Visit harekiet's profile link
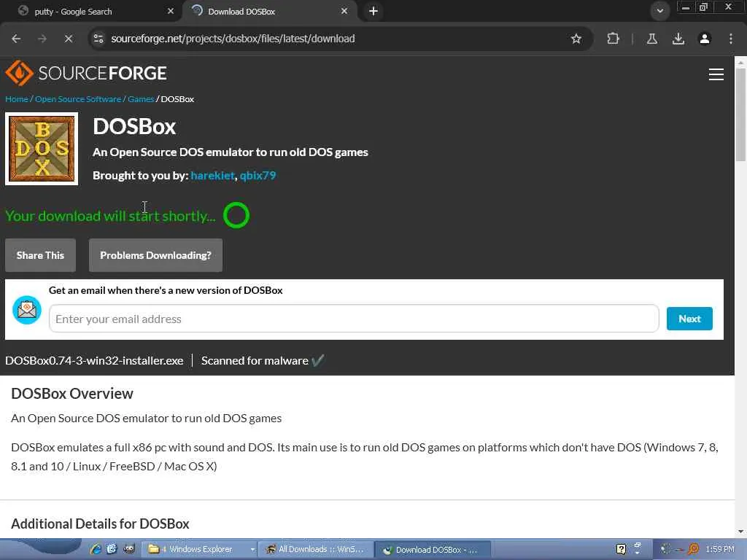This screenshot has height=560, width=747. click(212, 175)
